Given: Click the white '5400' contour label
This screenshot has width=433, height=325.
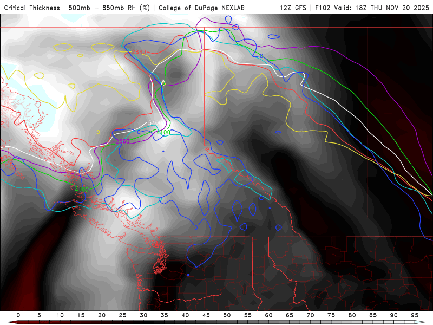Looking at the screenshot, I should [155, 123].
